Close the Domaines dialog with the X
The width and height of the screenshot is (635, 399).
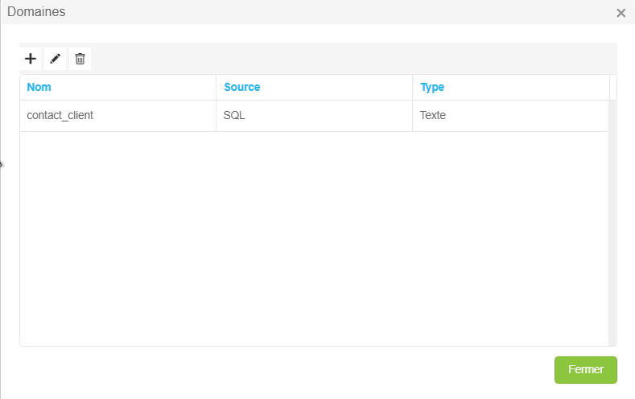[x=621, y=13]
